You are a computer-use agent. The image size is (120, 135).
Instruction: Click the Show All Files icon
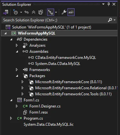(x=41, y=12)
